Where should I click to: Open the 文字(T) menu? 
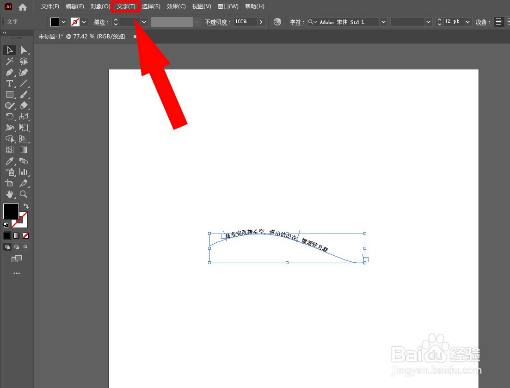click(x=126, y=6)
